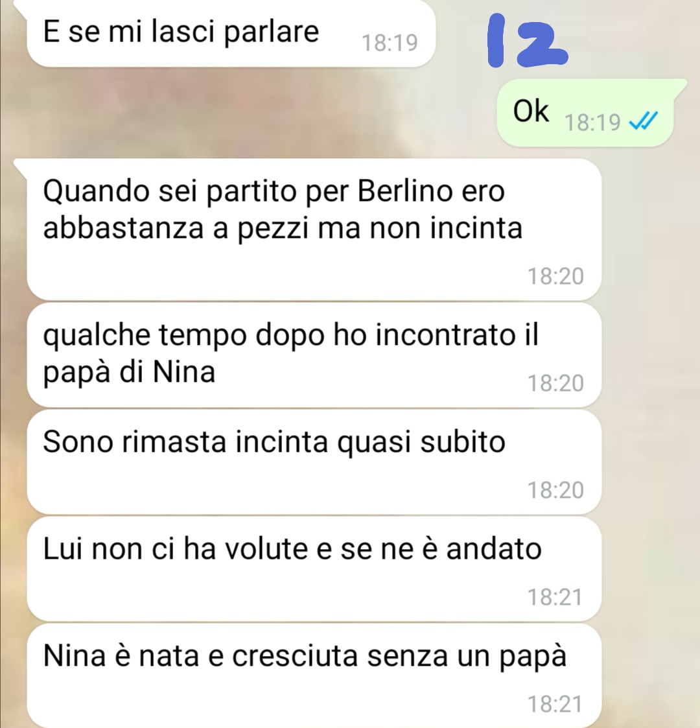Click the 18:19 timestamp on the first message
Image resolution: width=700 pixels, height=728 pixels.
390,43
